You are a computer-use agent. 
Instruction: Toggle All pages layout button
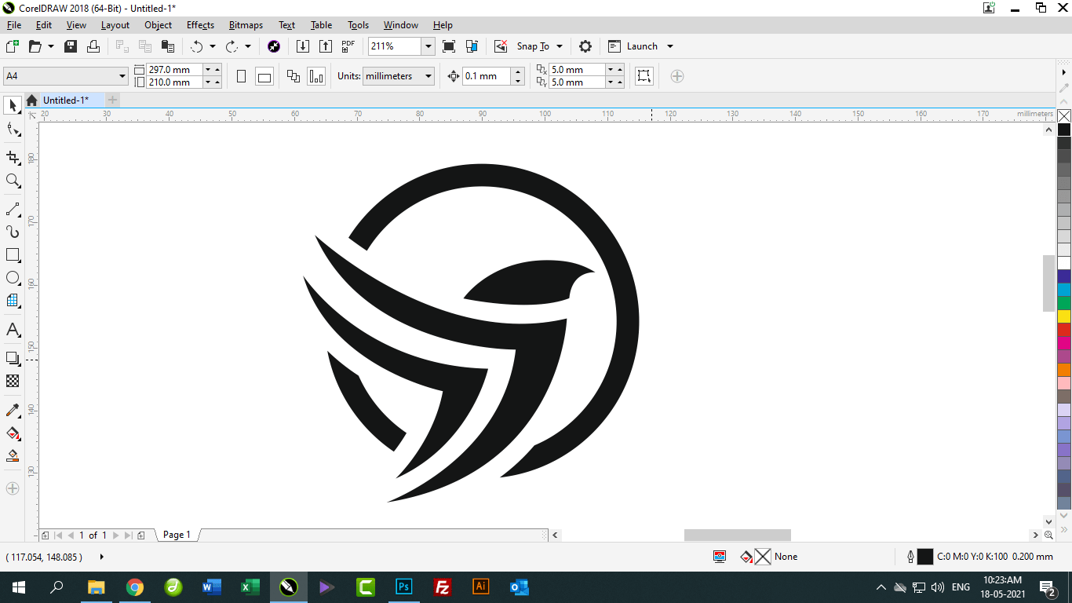(294, 76)
